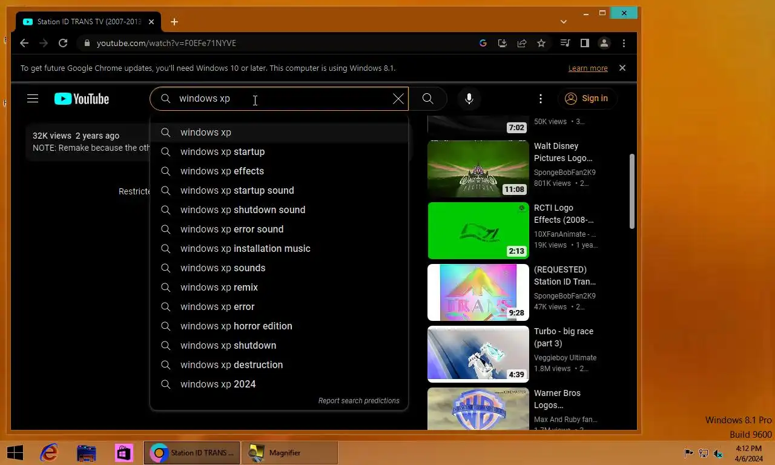Open (REQUESTED) Station ID Trans thumbnail

coord(478,292)
